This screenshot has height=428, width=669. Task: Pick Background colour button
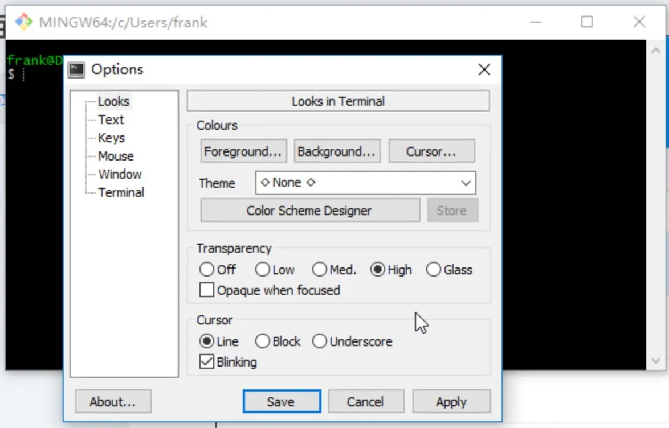336,151
